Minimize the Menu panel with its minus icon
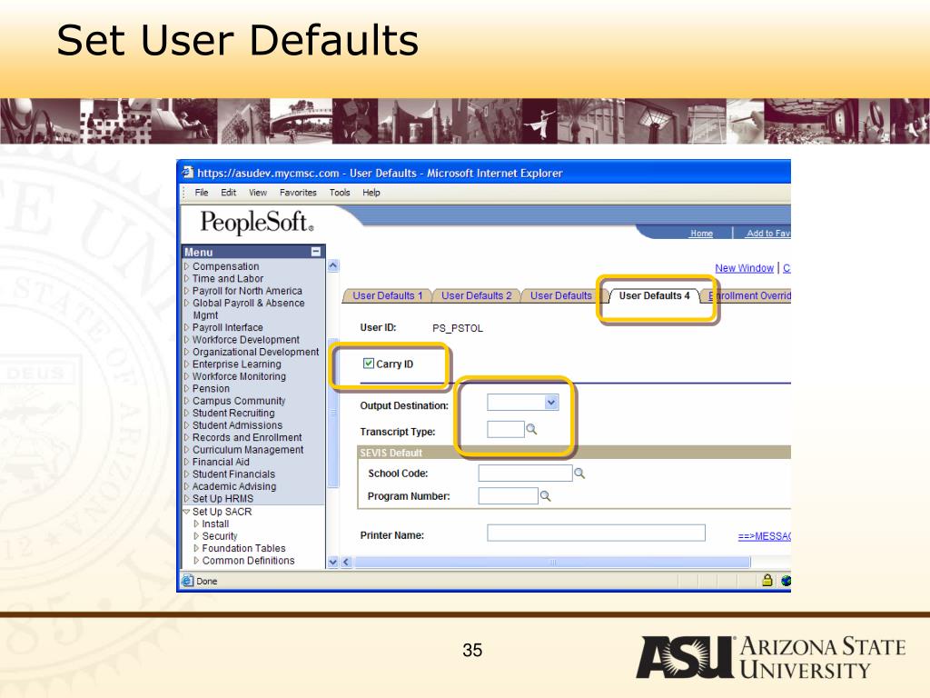Screen dimensions: 930x698 (316, 252)
